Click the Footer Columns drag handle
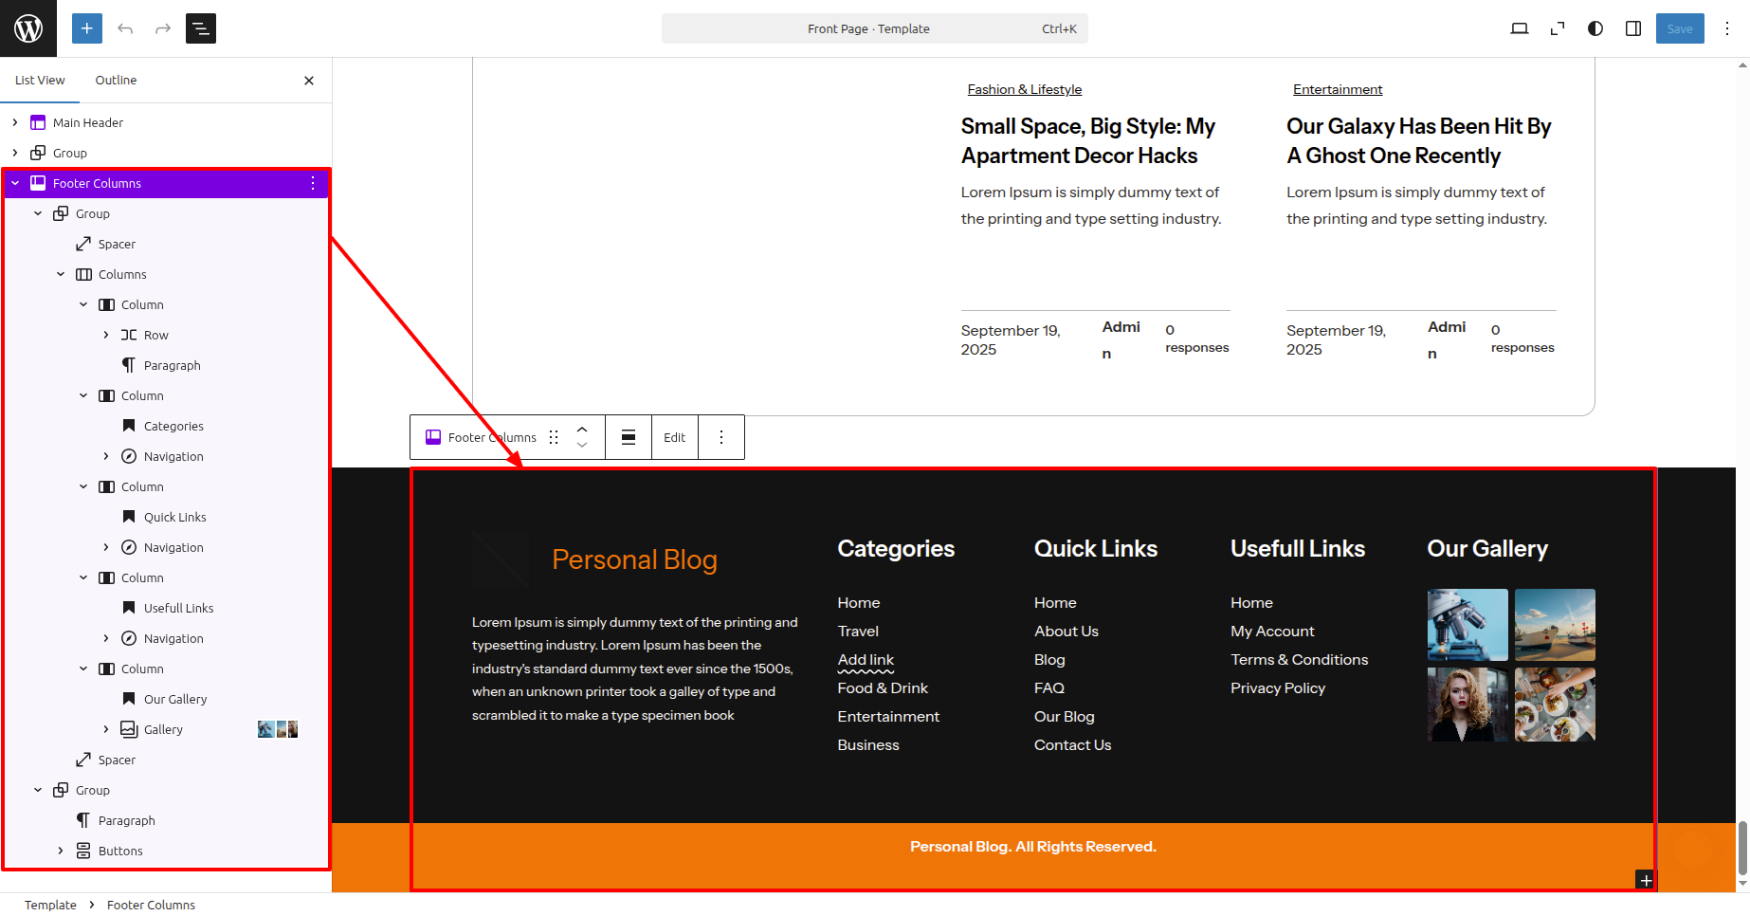This screenshot has height=916, width=1750. click(x=554, y=437)
